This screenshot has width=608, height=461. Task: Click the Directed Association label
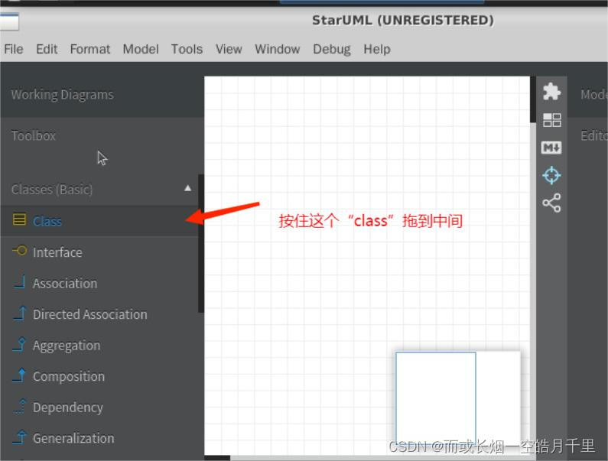click(x=90, y=314)
